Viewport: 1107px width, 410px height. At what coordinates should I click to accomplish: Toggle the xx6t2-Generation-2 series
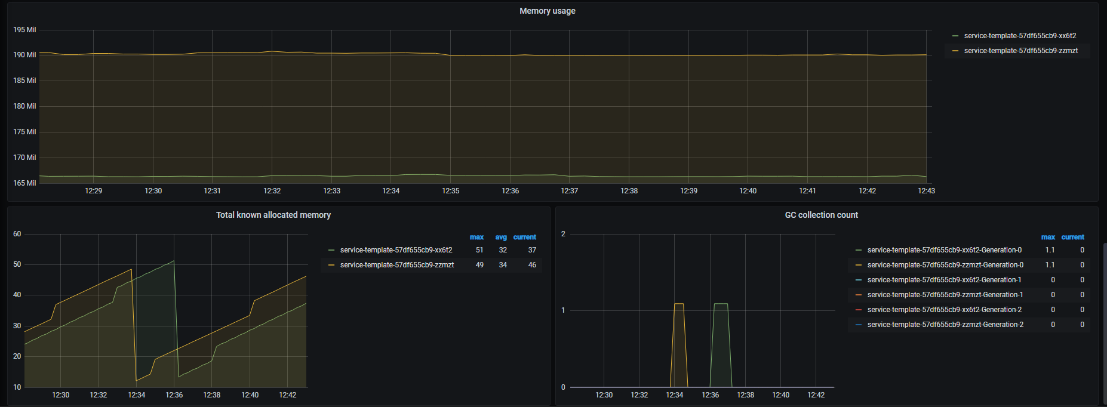click(945, 310)
